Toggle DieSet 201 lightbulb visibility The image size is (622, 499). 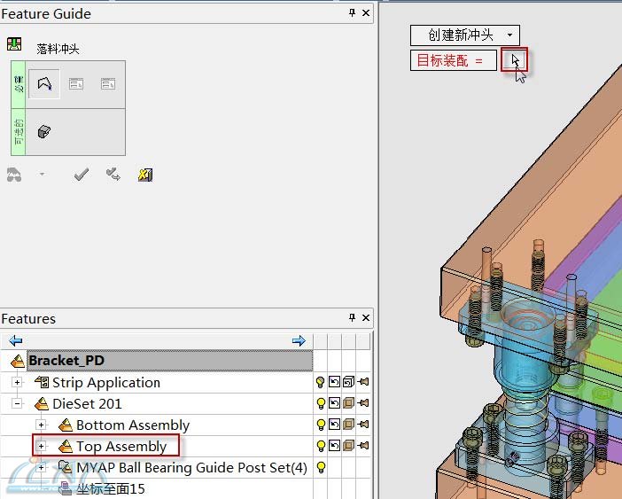(321, 404)
